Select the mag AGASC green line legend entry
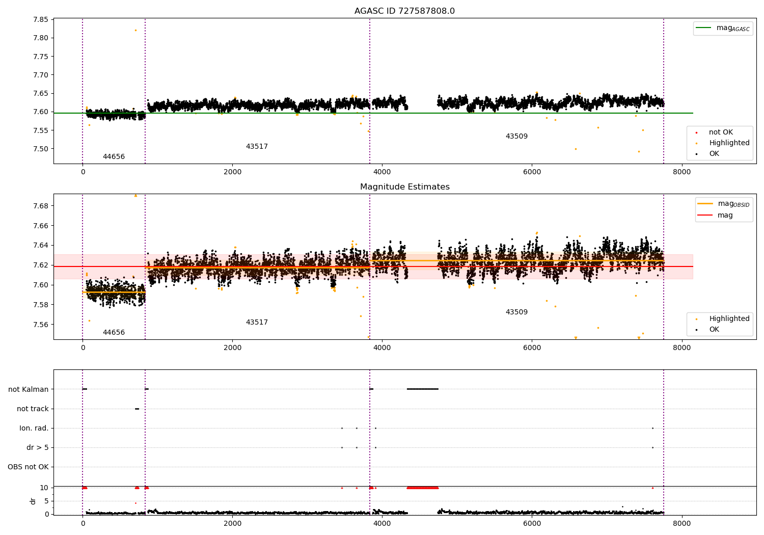764x535 pixels. [723, 28]
